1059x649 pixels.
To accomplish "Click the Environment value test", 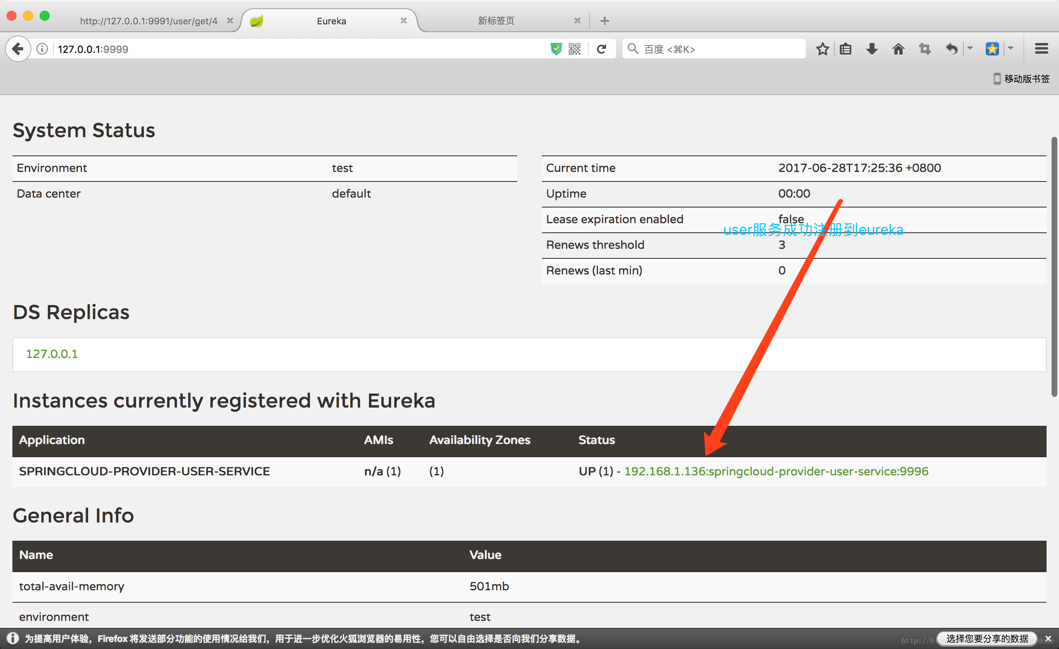I will (342, 168).
